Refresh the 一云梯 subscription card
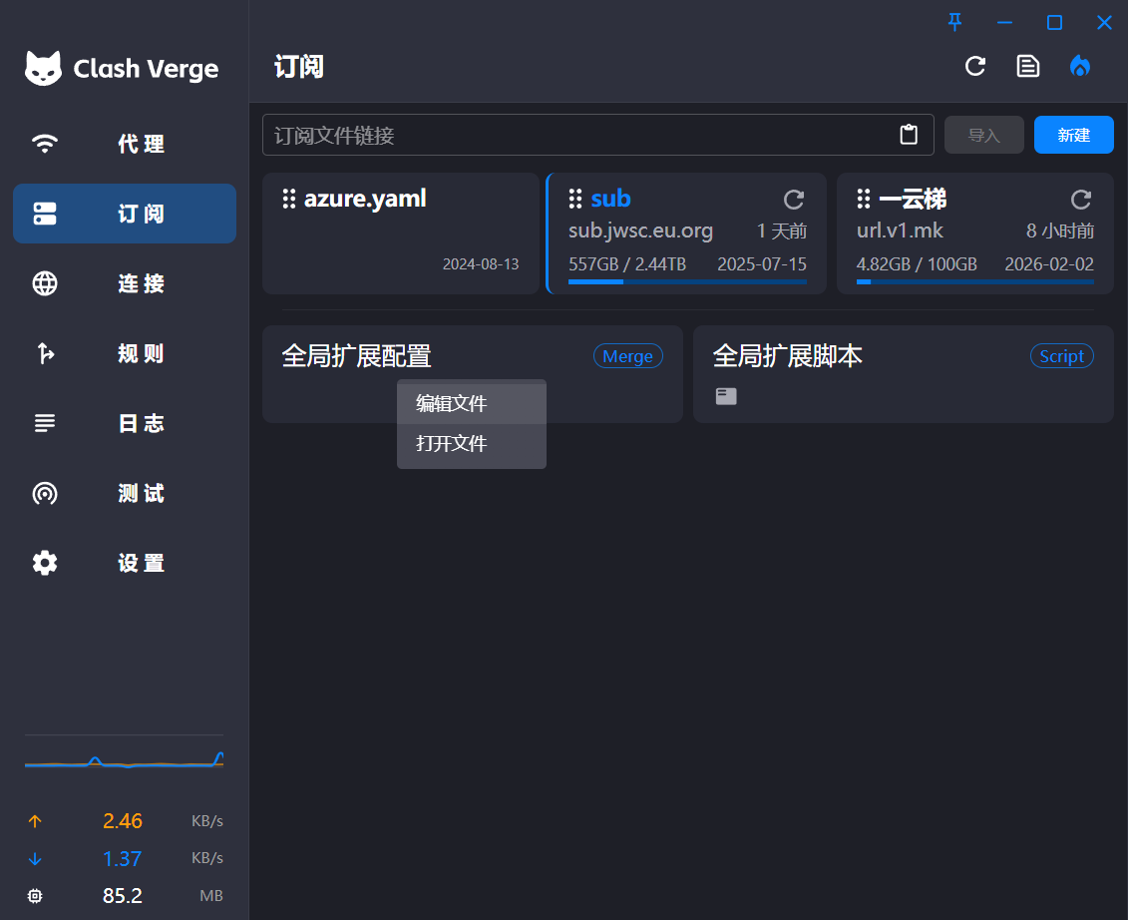The height and width of the screenshot is (920, 1128). (x=1080, y=200)
